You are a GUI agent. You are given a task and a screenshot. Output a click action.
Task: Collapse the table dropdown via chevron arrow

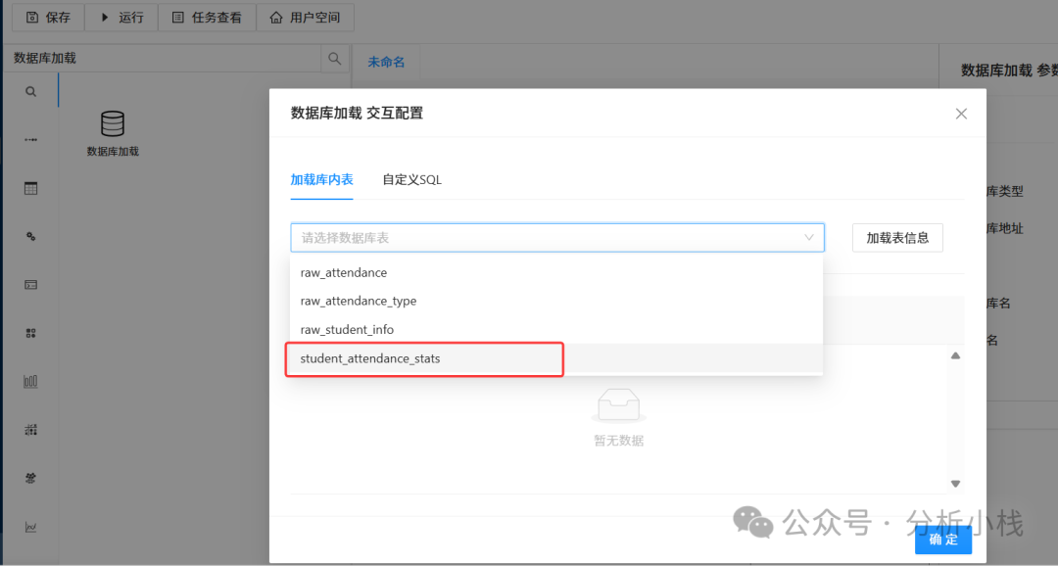click(x=808, y=237)
